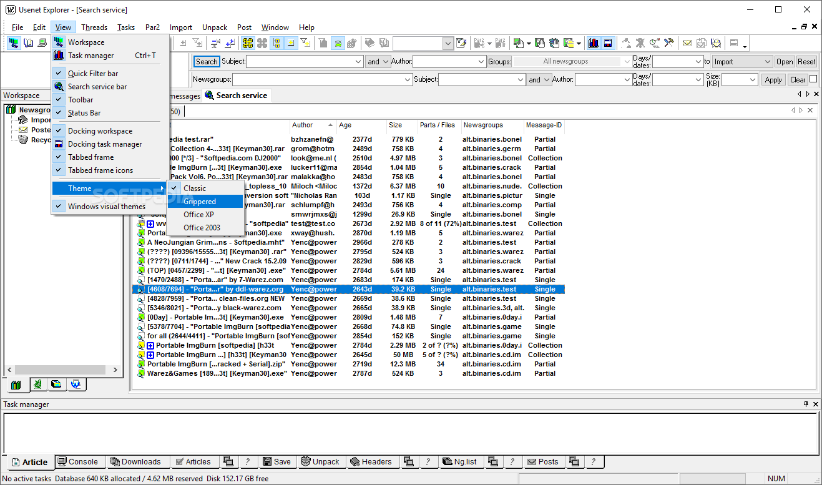Expand the 50 MB collection row
This screenshot has width=822, height=485.
click(150, 355)
